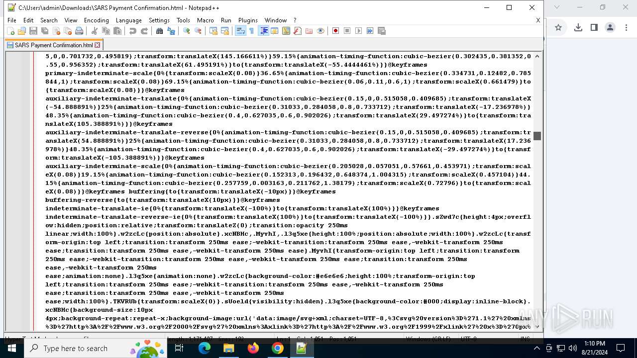This screenshot has width=637, height=358.
Task: Toggle synchronize vertical scrolling
Action: pos(213,31)
